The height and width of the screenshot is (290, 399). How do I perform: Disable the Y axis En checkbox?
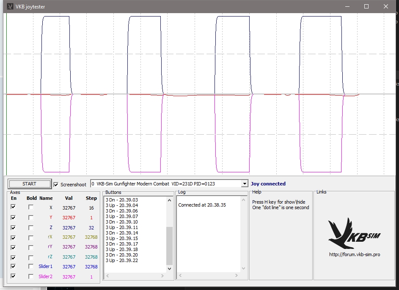[x=13, y=218]
